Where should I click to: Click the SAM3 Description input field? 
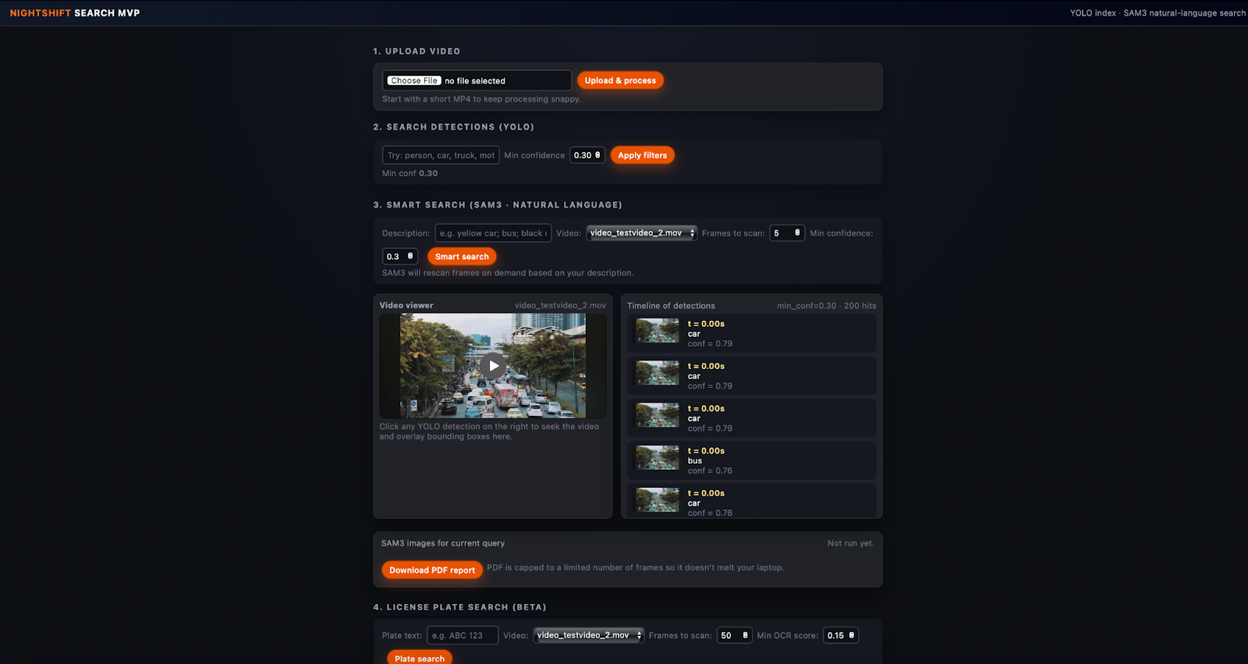pos(493,233)
